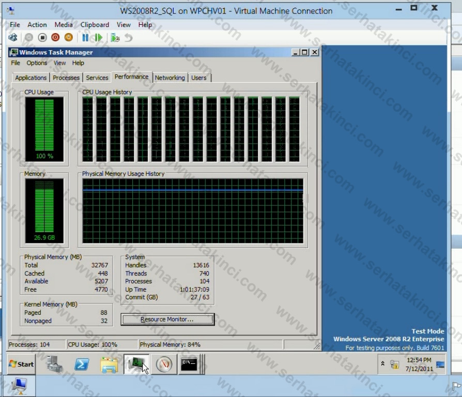The width and height of the screenshot is (462, 397).
Task: Click the CPU Usage 100 % gauge
Action: pos(44,129)
